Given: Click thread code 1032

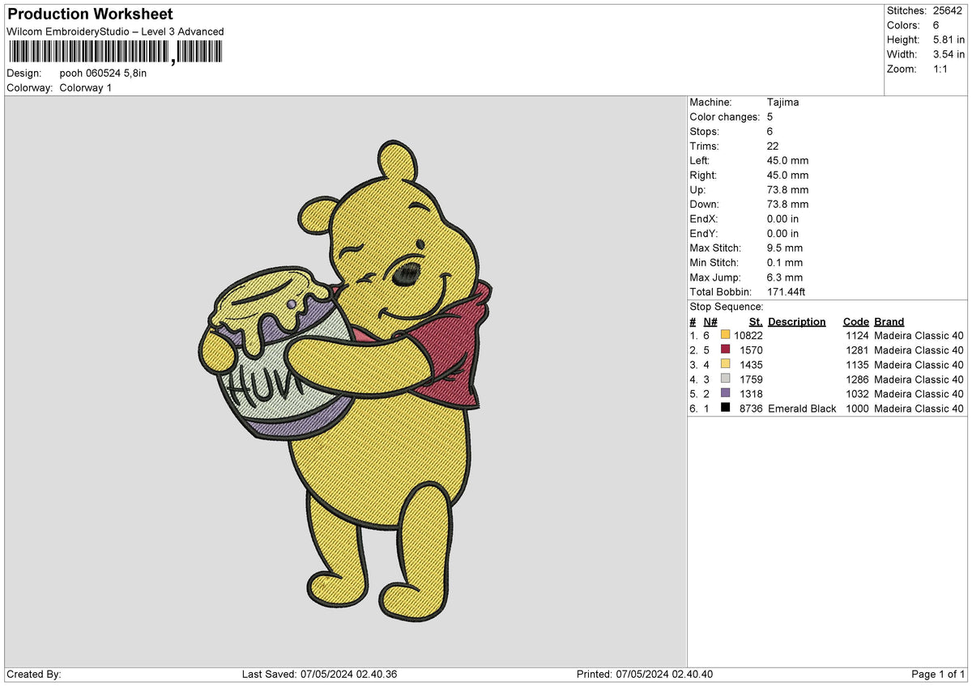Looking at the screenshot, I should point(857,394).
